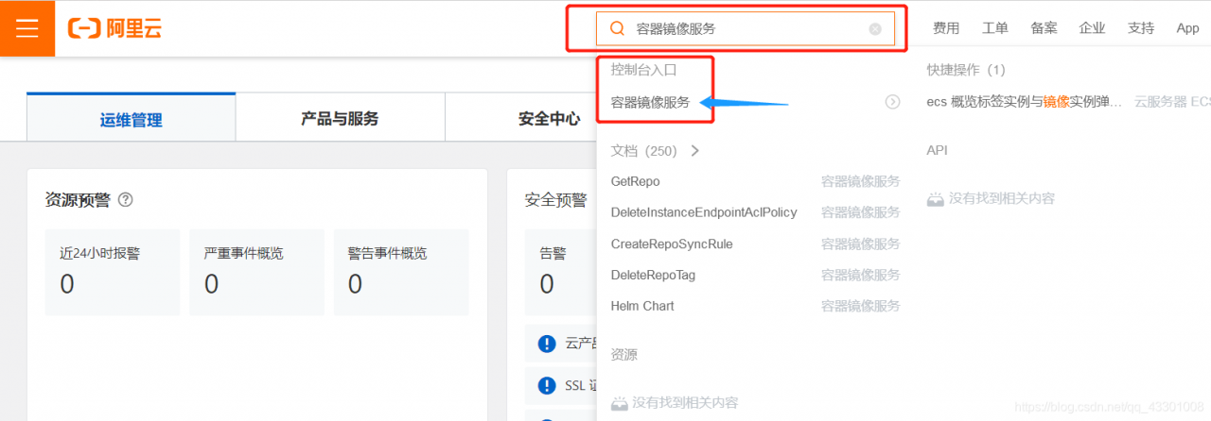Click the 资源 section heading
This screenshot has height=421, width=1211.
(624, 355)
